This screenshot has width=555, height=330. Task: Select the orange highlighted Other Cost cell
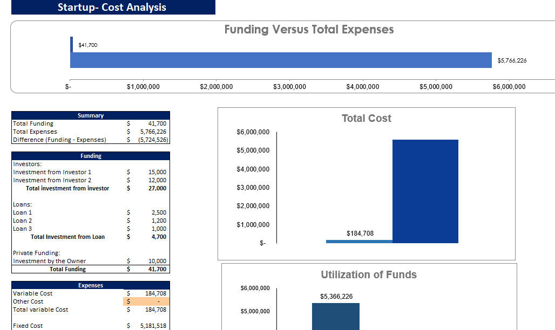click(x=146, y=301)
